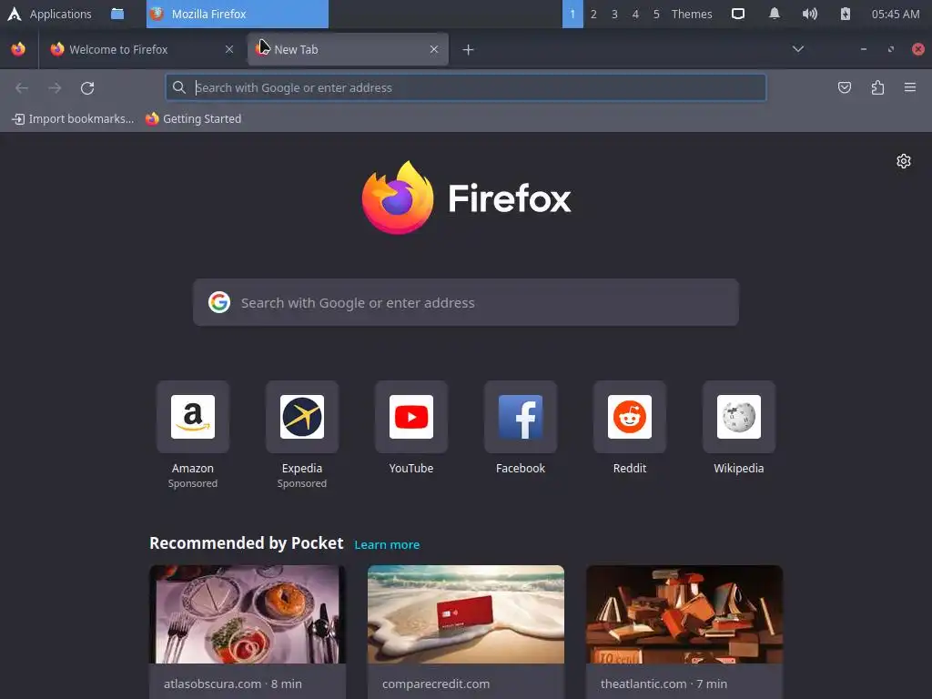Reload the current page
932x699 pixels.
pyautogui.click(x=87, y=88)
